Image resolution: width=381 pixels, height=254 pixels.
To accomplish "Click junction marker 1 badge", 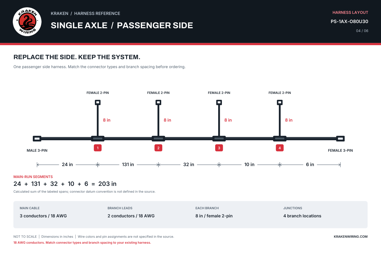I will point(98,148).
